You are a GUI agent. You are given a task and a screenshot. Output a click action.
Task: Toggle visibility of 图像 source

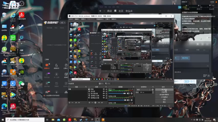(104, 89)
